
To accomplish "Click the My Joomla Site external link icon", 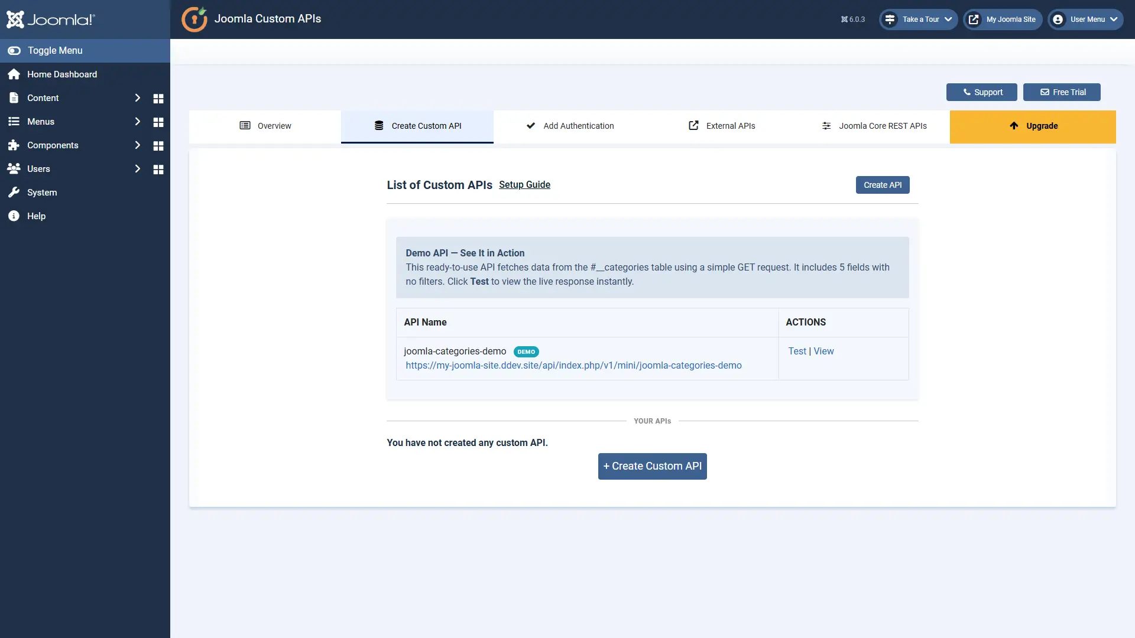I will pos(974,19).
